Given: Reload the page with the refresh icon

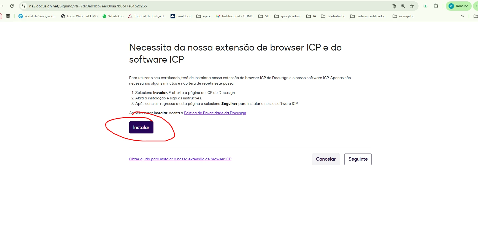Looking at the screenshot, I should 12,6.
